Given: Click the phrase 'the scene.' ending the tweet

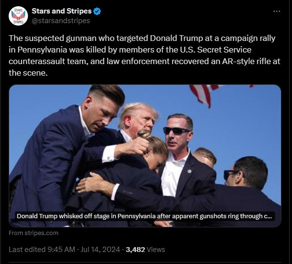Looking at the screenshot, I should click(x=28, y=73).
